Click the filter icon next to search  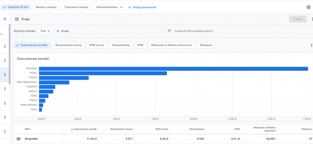[x=169, y=31]
